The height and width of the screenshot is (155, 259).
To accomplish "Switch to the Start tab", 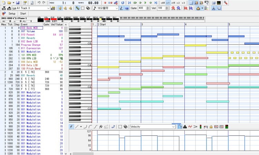I will coord(23,13).
